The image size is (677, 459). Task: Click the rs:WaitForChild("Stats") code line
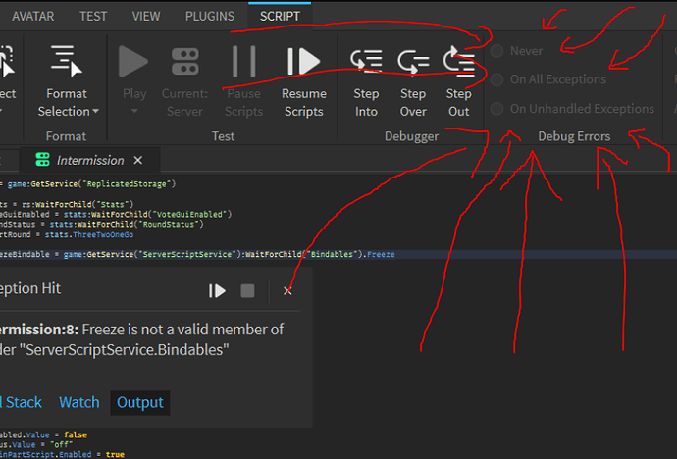tap(67, 204)
